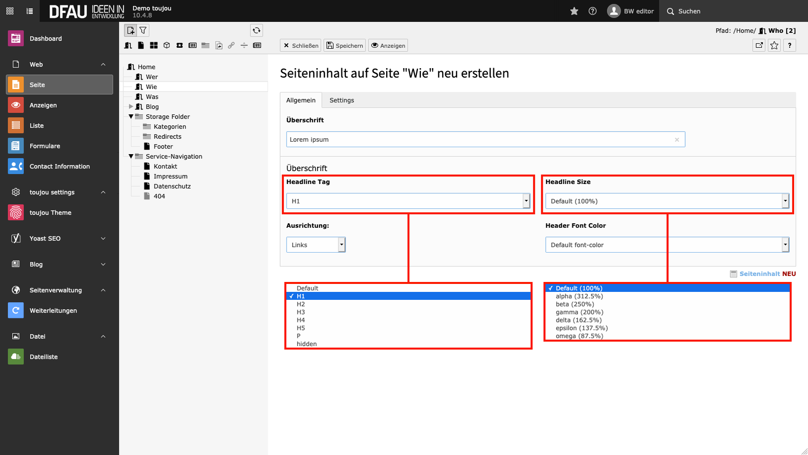Click the page tree filter funnel icon

[143, 30]
